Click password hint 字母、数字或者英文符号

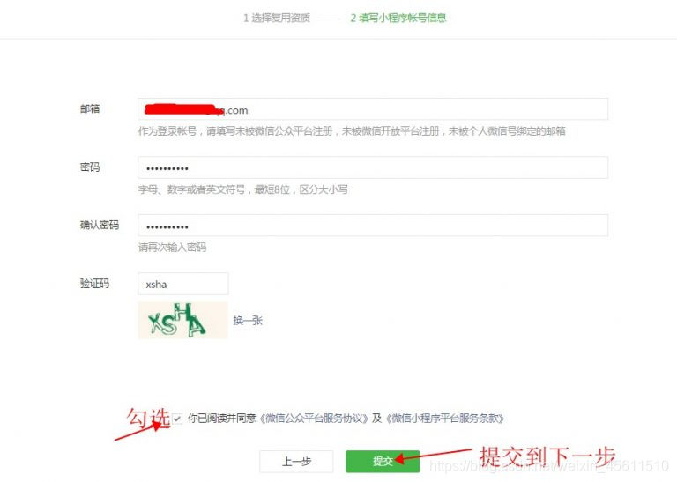[x=191, y=189]
